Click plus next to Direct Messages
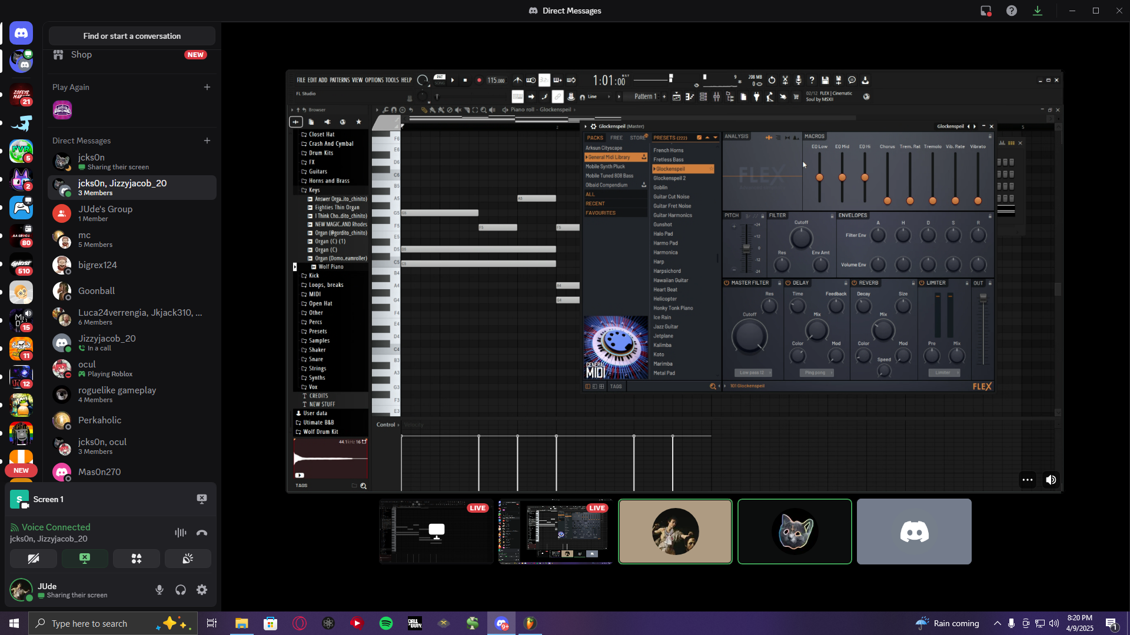 tap(207, 141)
